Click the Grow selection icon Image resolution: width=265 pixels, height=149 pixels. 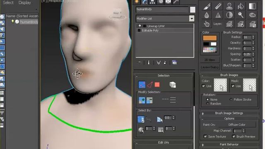point(142,100)
